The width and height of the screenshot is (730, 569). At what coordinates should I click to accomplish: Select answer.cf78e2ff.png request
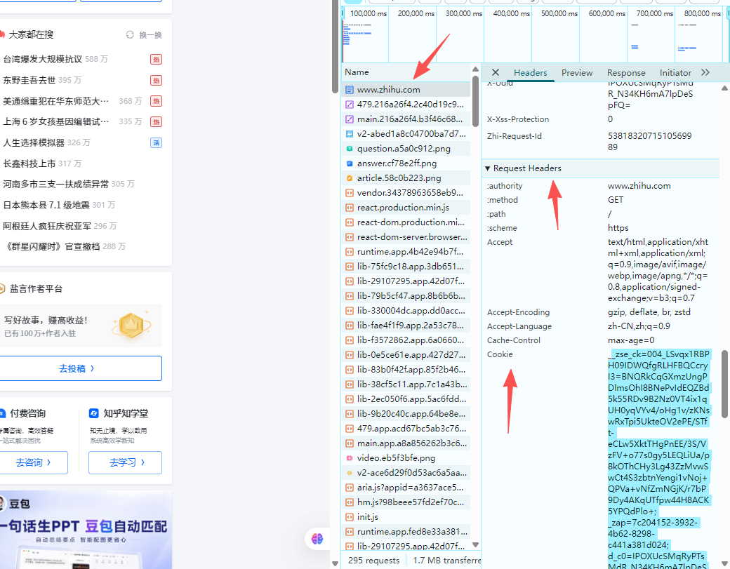coord(406,163)
